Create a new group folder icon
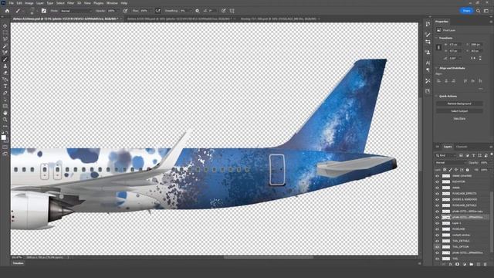494x278 pixels. click(472, 264)
